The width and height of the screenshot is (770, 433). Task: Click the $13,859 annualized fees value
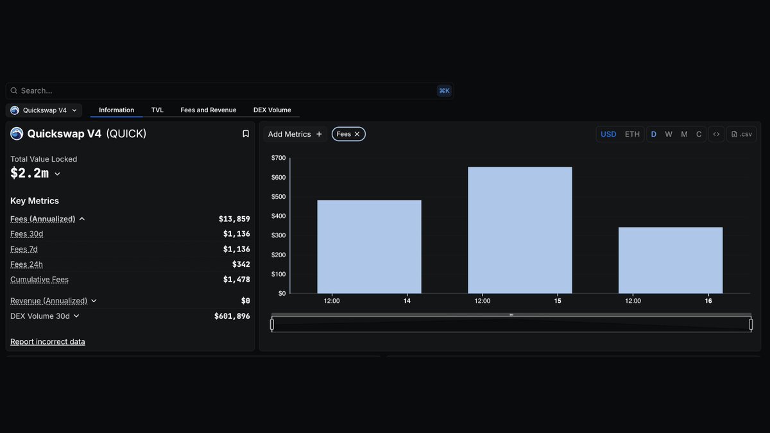[x=234, y=219]
